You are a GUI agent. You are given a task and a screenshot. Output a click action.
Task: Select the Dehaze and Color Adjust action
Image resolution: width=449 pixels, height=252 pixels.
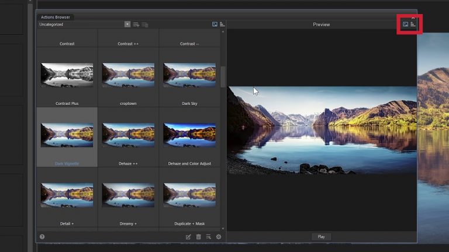[x=189, y=135]
